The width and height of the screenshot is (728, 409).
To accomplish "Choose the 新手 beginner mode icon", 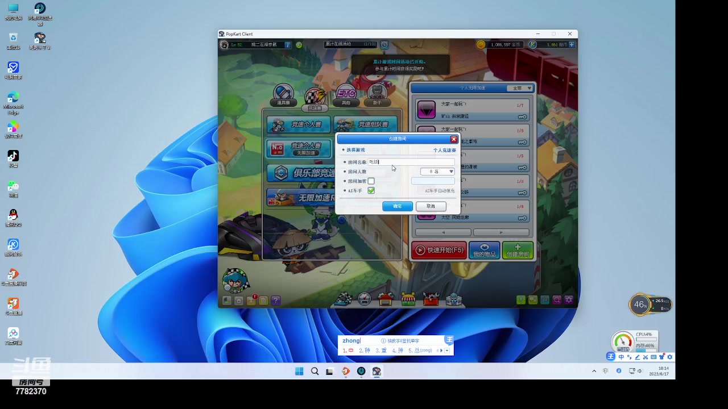I will 377,94.
